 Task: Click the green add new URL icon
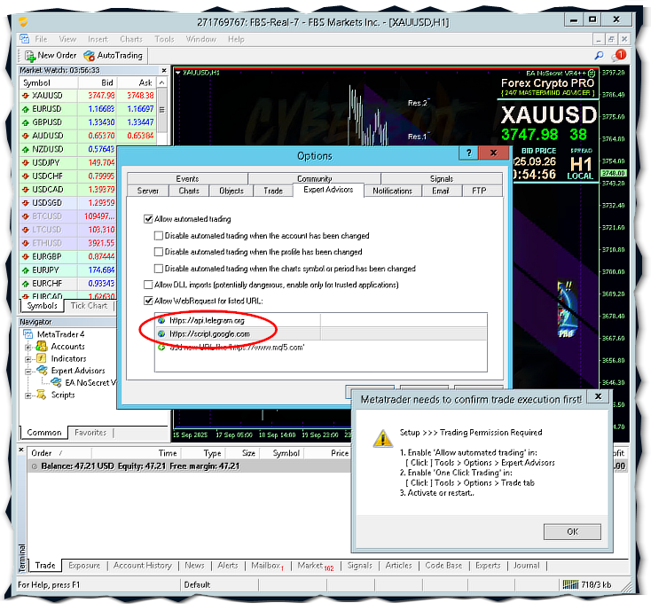click(161, 347)
